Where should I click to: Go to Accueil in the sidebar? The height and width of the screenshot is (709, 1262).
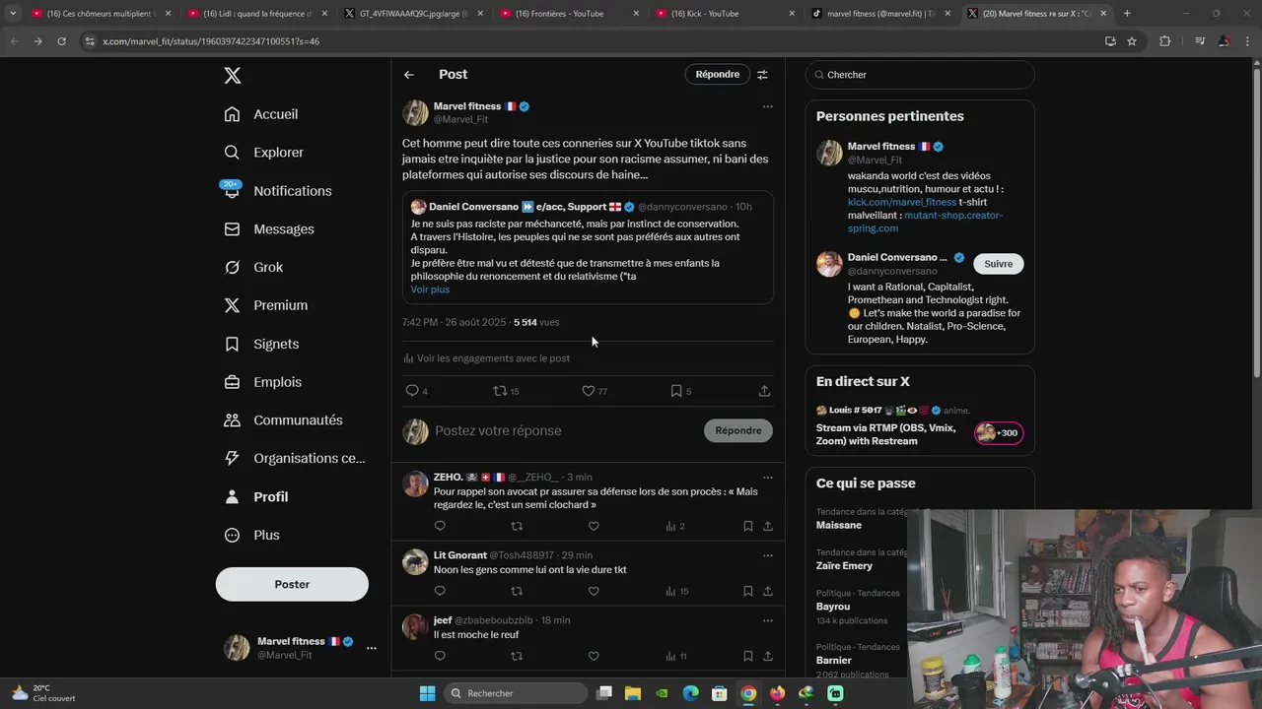pyautogui.click(x=261, y=114)
